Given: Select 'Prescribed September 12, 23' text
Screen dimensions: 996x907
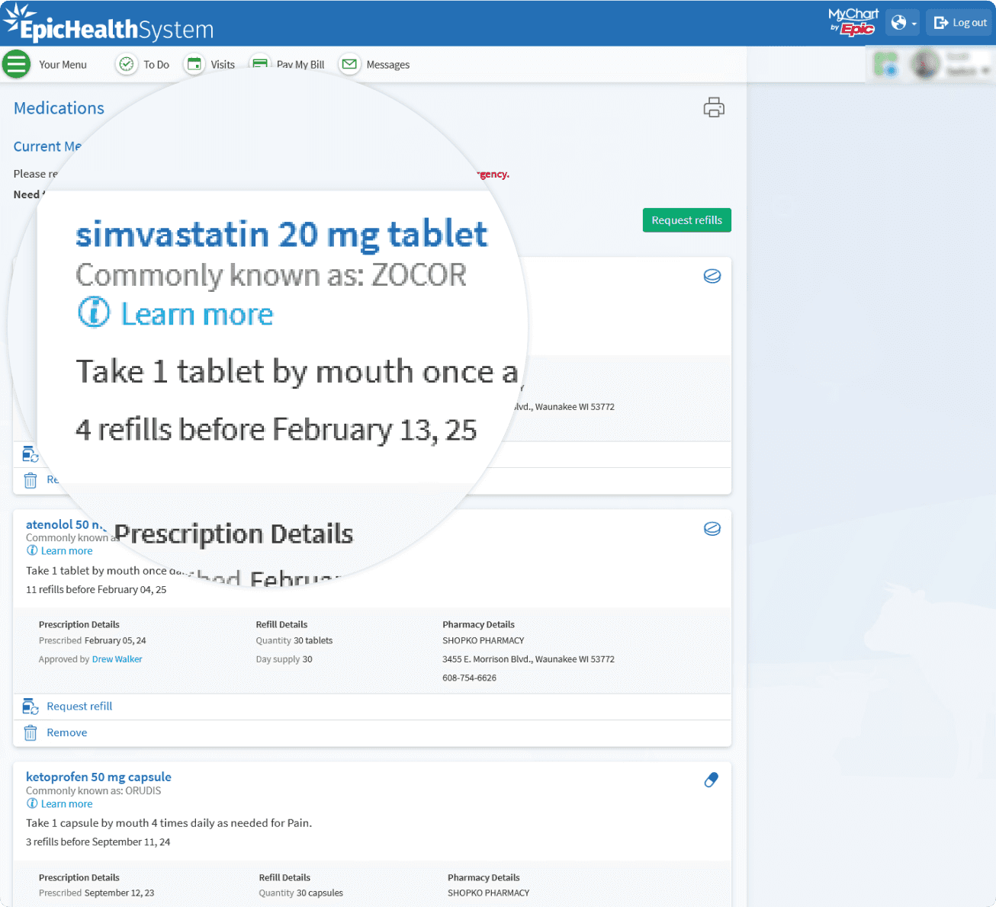Looking at the screenshot, I should 96,893.
